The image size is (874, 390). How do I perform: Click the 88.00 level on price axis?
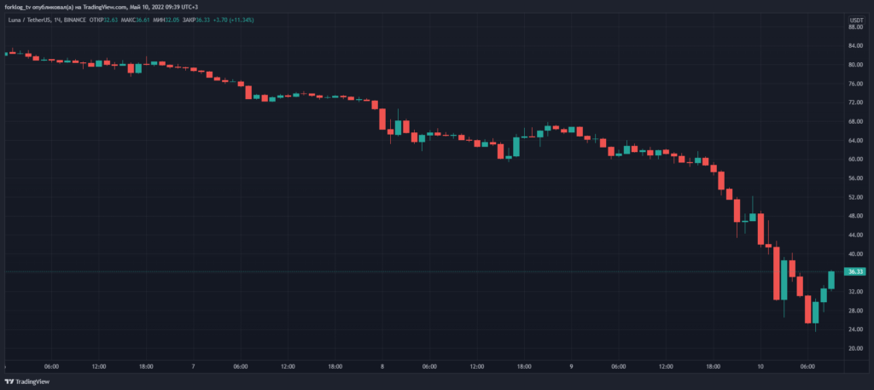tap(854, 26)
